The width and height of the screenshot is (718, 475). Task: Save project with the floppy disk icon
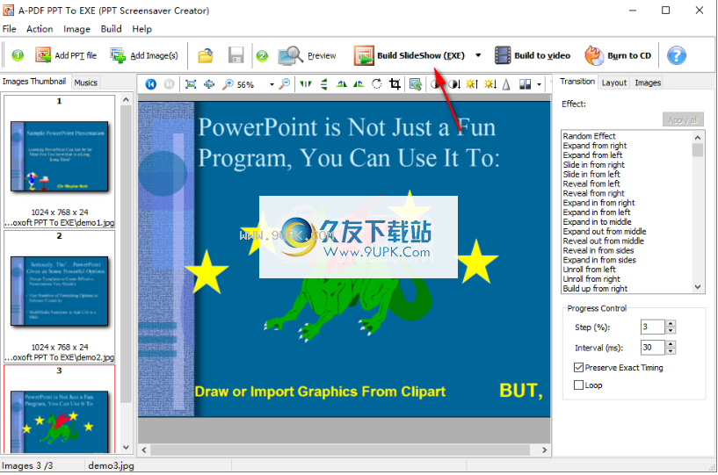pyautogui.click(x=236, y=55)
